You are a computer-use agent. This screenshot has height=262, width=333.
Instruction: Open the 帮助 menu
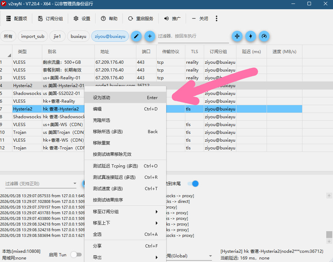click(x=109, y=19)
